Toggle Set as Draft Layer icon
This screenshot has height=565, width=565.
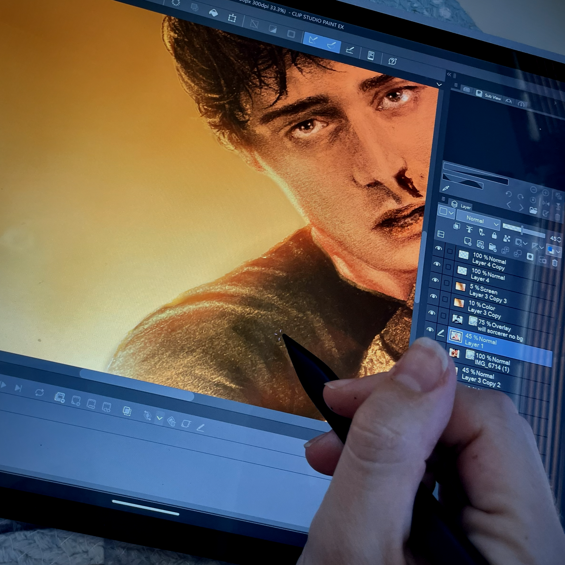[481, 233]
